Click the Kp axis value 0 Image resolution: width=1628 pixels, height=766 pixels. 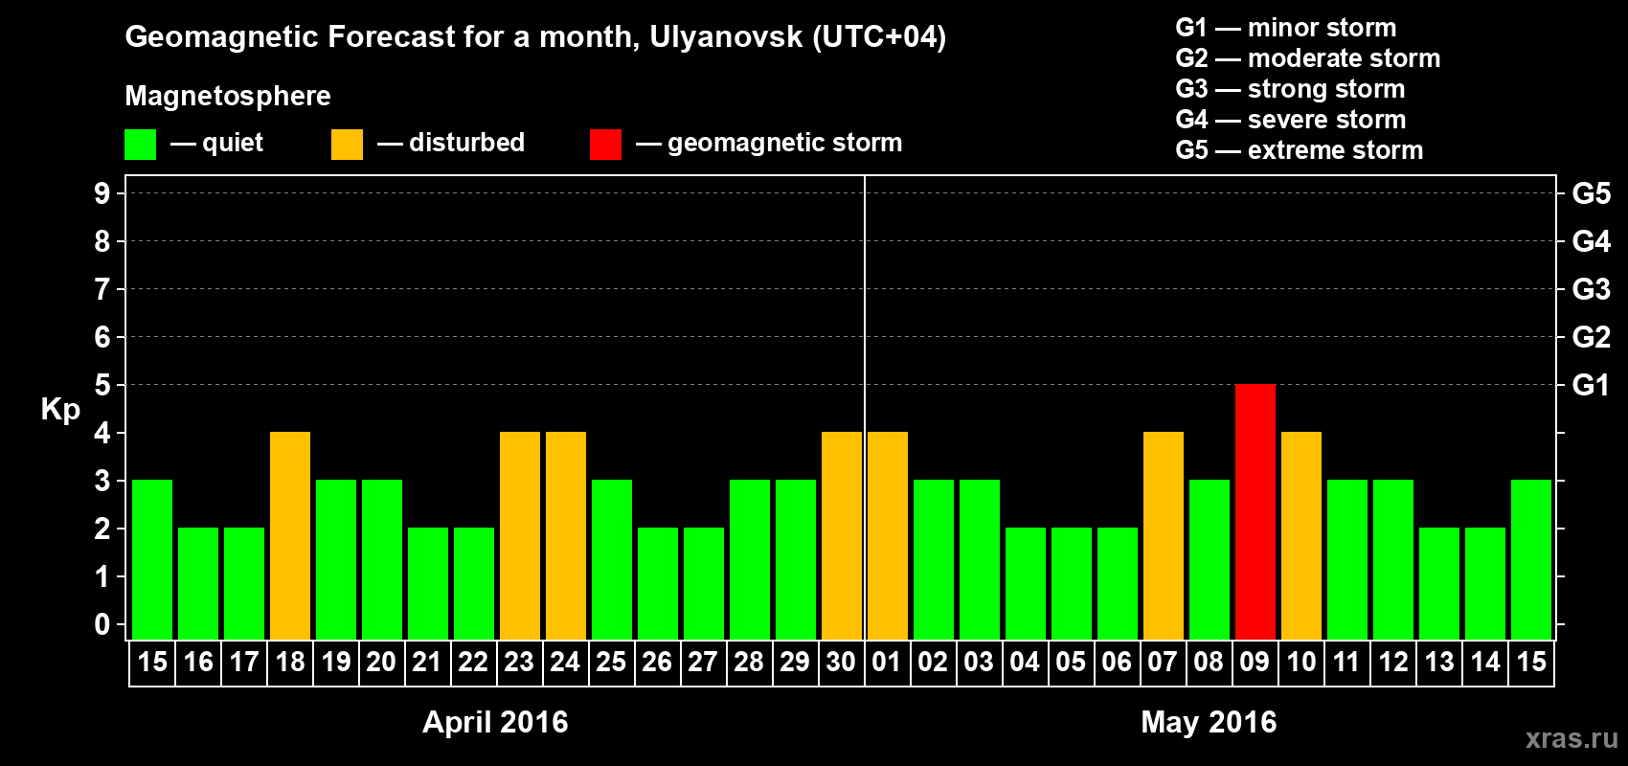point(102,624)
